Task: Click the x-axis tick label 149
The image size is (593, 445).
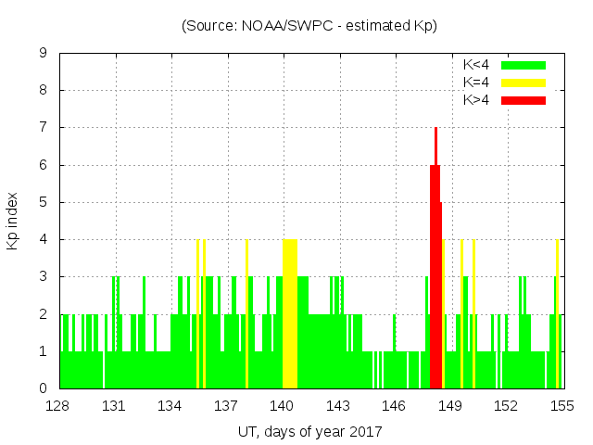Action: 450,406
